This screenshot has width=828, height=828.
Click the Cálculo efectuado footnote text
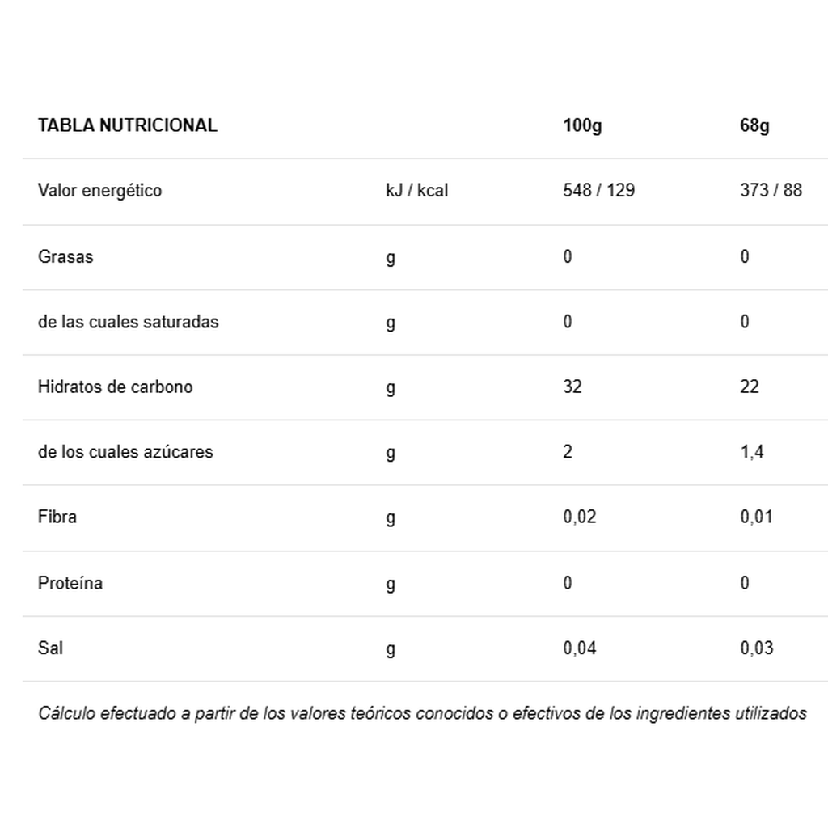[x=422, y=713]
